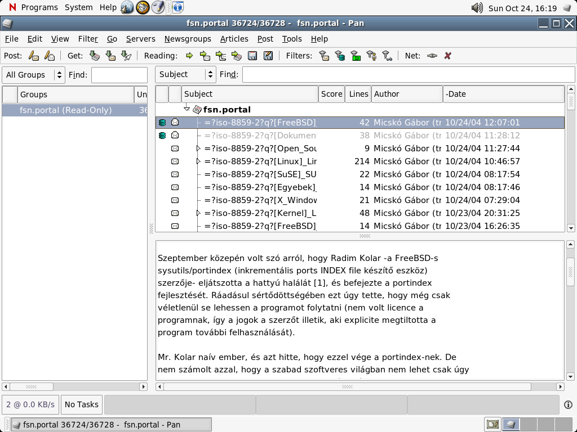Sort articles by Date column header

503,94
